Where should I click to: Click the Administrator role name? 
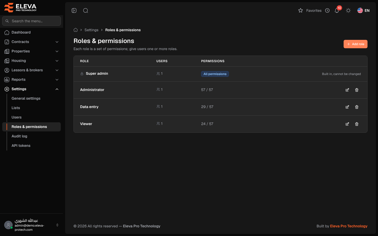pos(92,90)
